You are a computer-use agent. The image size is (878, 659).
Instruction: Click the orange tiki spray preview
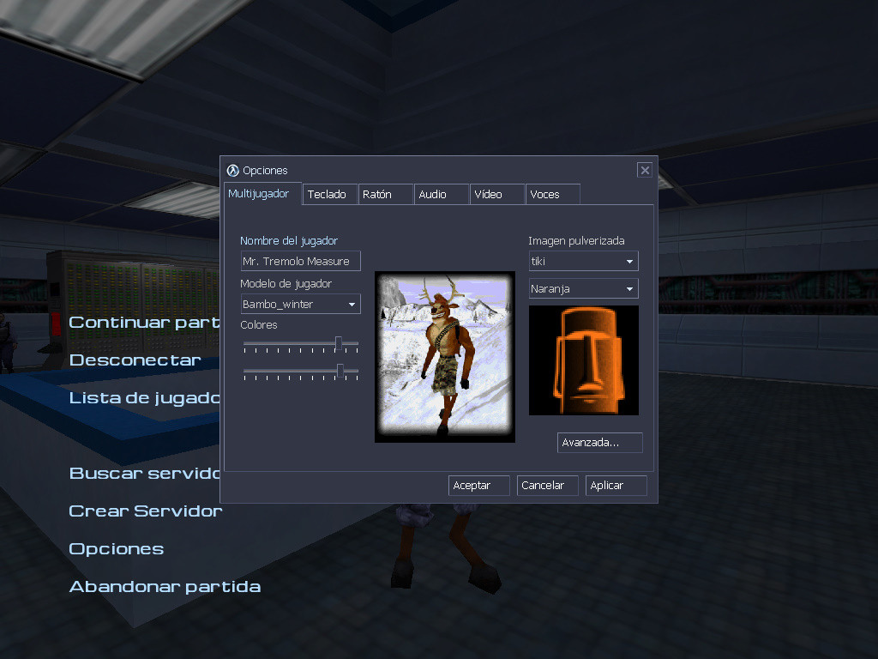(x=583, y=360)
